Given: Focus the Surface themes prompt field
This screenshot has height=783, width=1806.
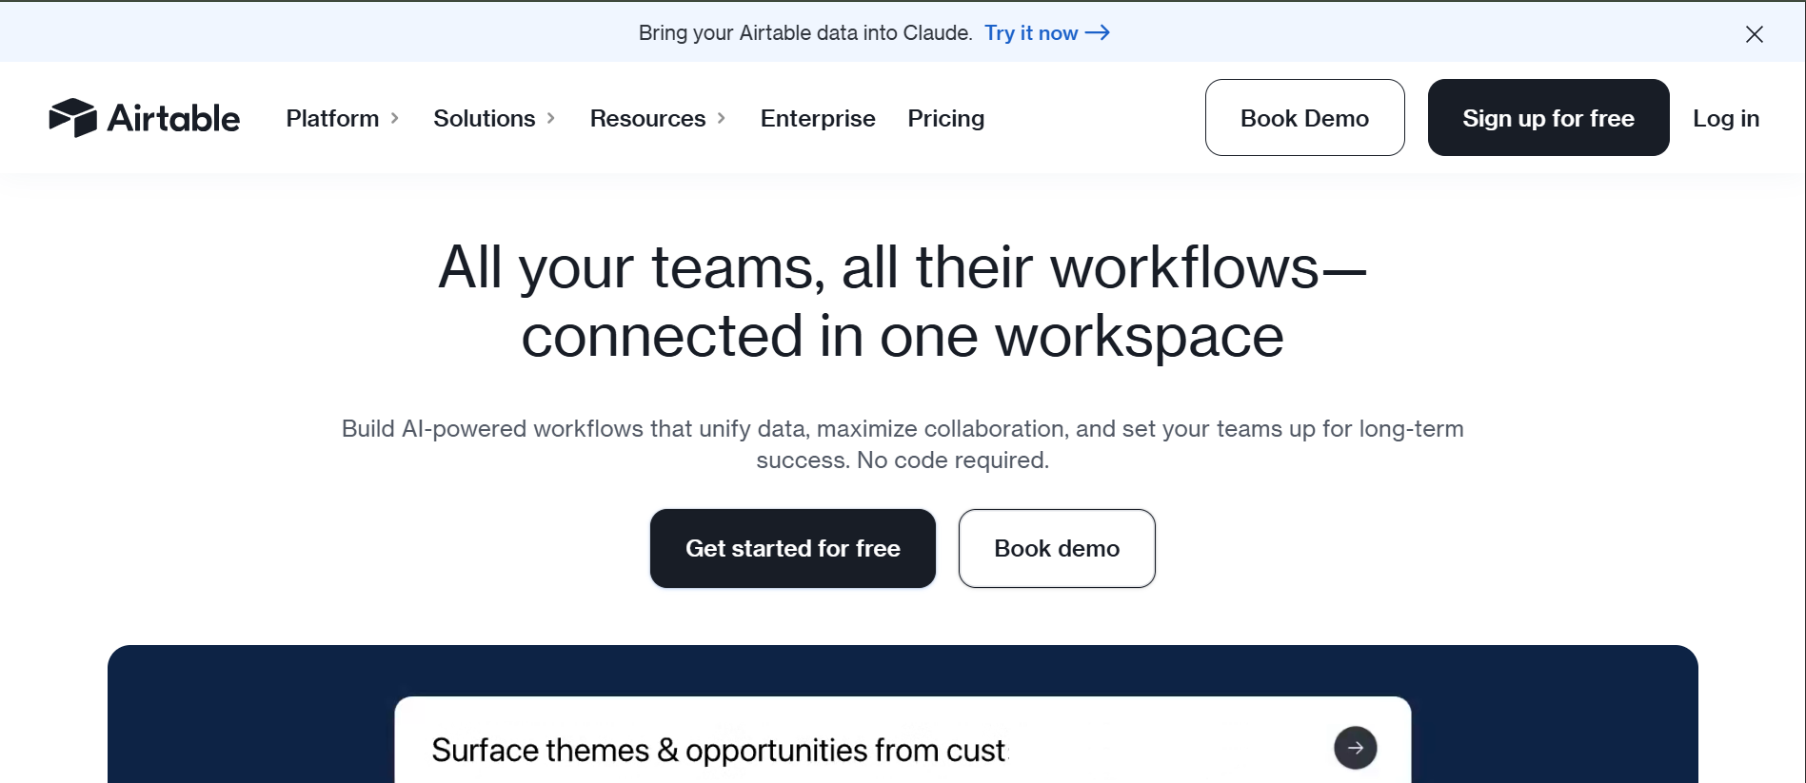Looking at the screenshot, I should coord(876,750).
